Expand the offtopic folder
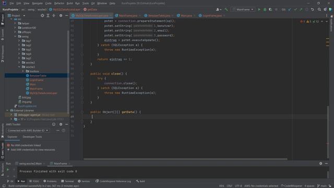 (x=15, y=32)
